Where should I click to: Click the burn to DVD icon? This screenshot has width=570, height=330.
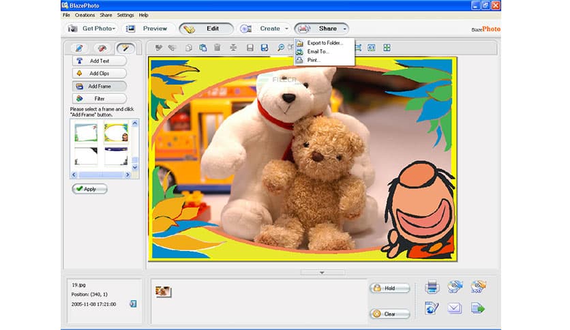(478, 287)
